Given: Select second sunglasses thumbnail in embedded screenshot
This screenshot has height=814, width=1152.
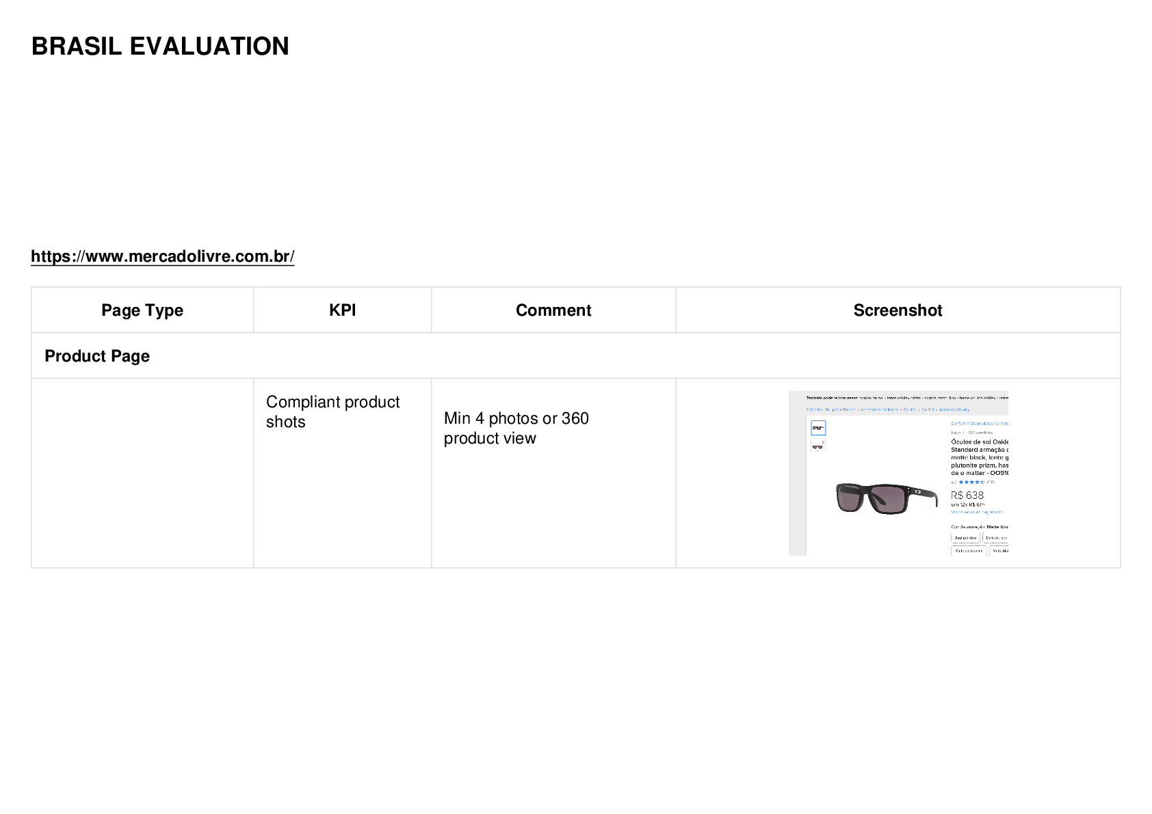Looking at the screenshot, I should tap(818, 446).
